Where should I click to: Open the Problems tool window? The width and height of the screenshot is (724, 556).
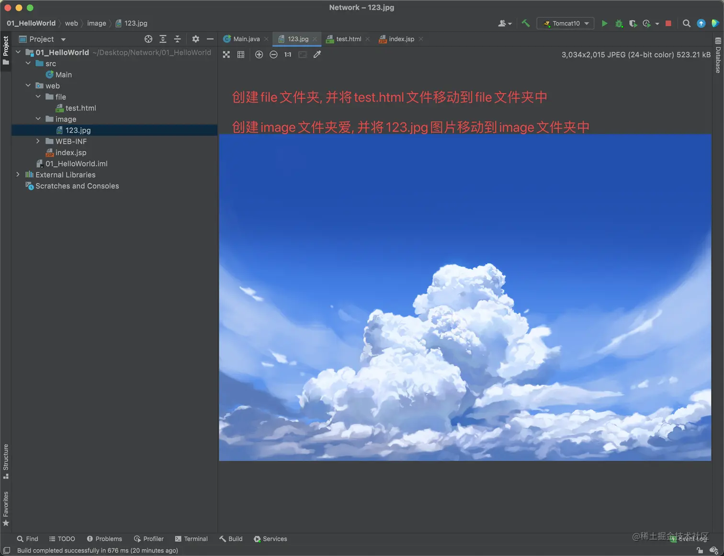(x=104, y=539)
